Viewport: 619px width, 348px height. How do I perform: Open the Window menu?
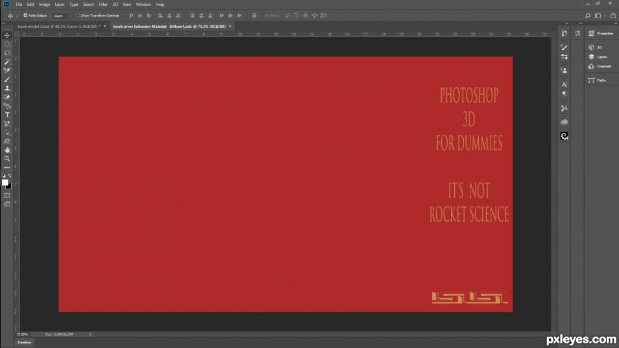(143, 5)
